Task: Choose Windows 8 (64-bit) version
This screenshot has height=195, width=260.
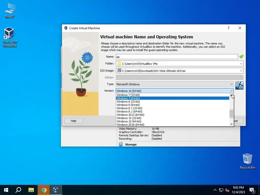Action: pos(172,105)
